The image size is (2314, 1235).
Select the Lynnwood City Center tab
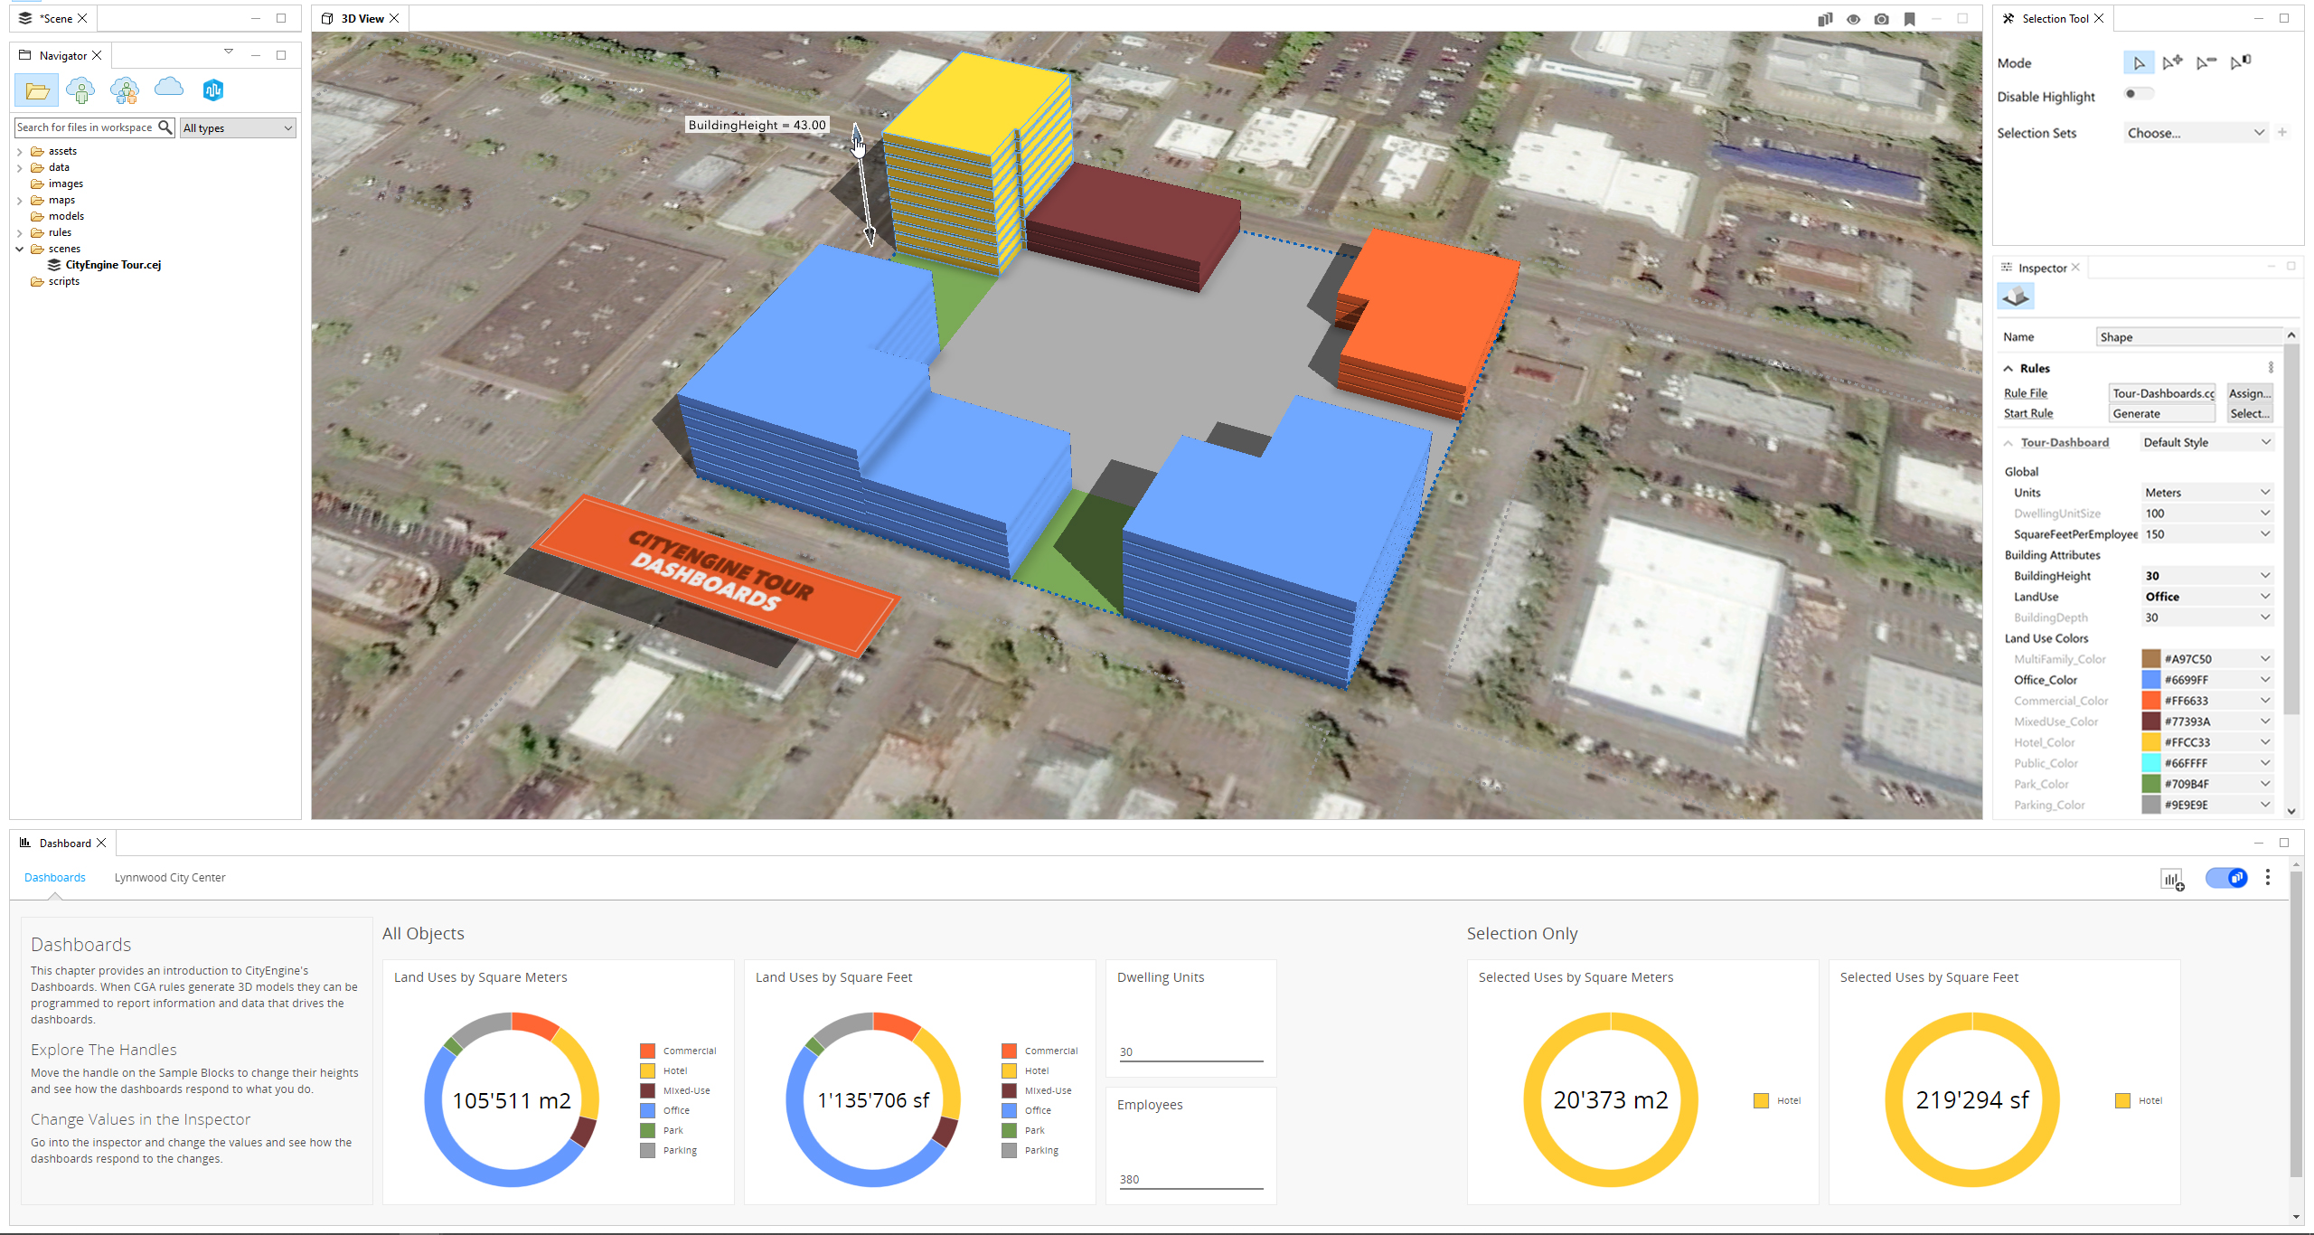(170, 877)
